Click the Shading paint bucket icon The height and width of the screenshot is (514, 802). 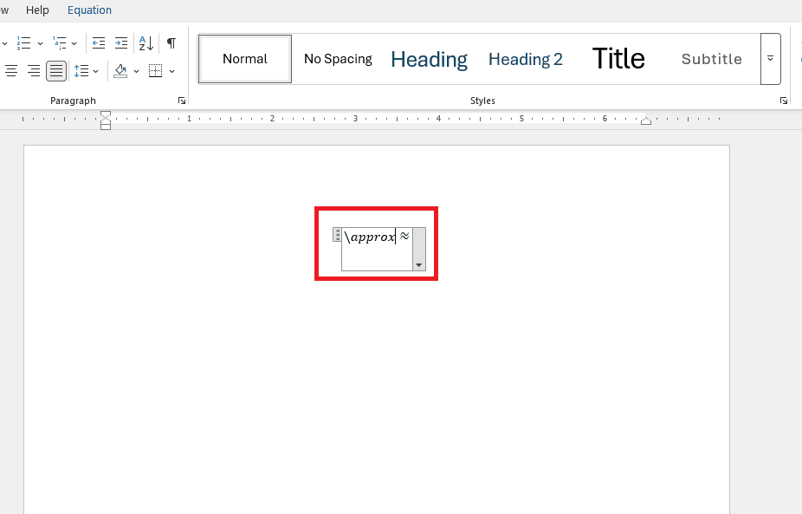[120, 71]
